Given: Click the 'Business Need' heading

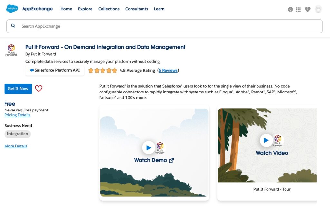Looking at the screenshot, I should coord(18,126).
